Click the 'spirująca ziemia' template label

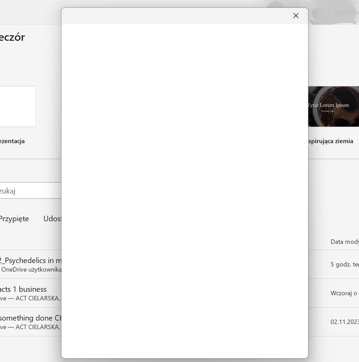pos(331,141)
